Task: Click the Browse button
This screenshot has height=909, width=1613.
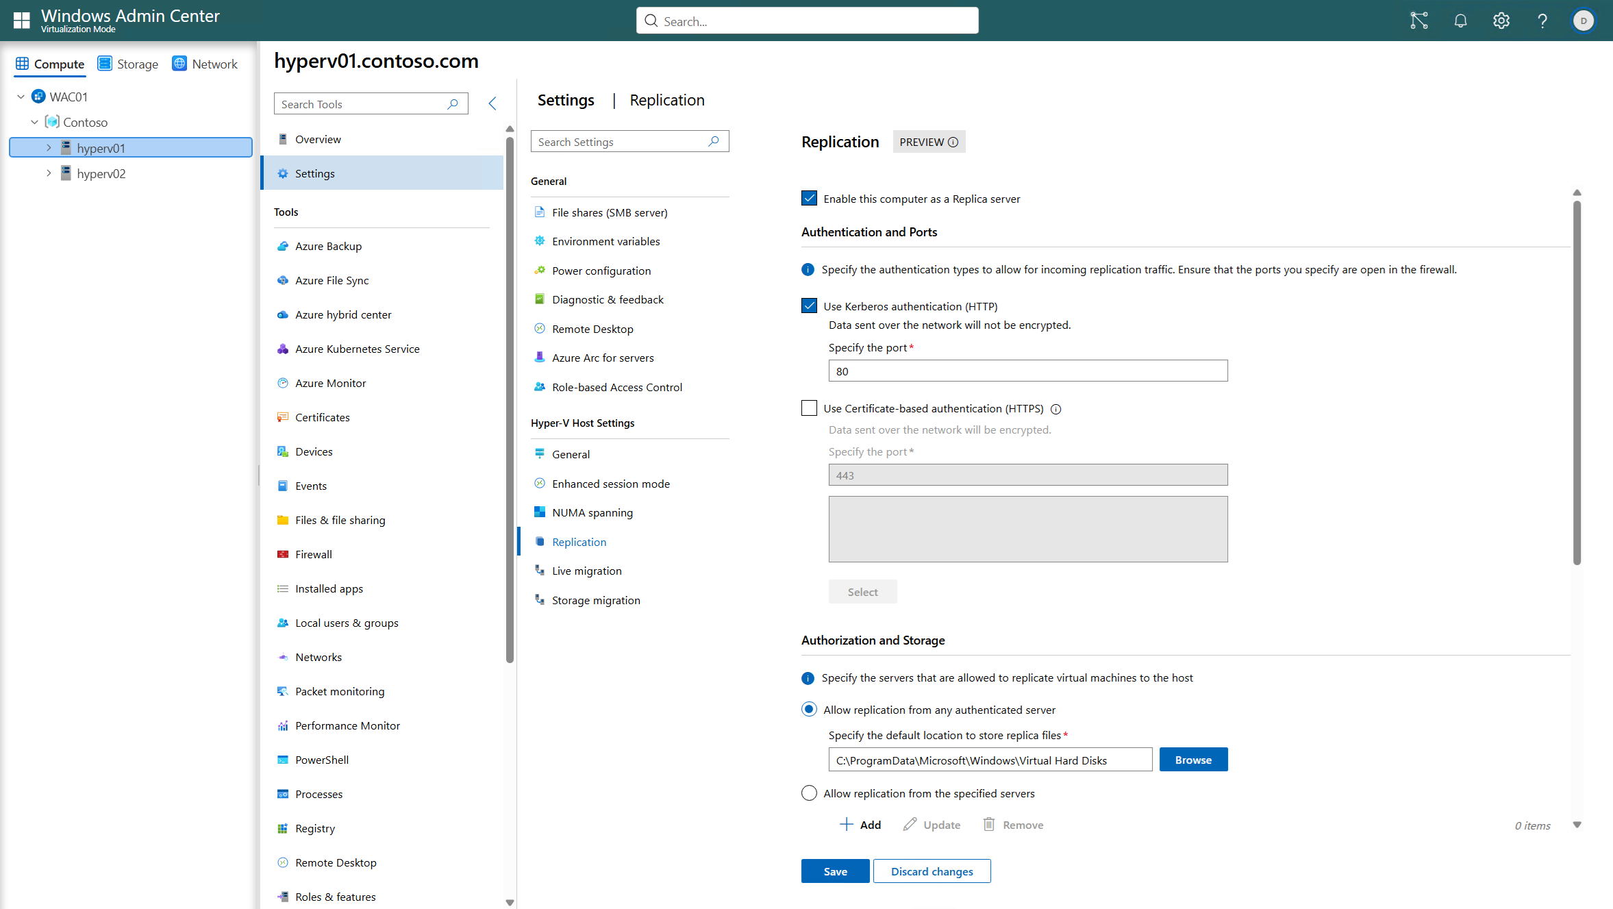Action: pos(1193,760)
